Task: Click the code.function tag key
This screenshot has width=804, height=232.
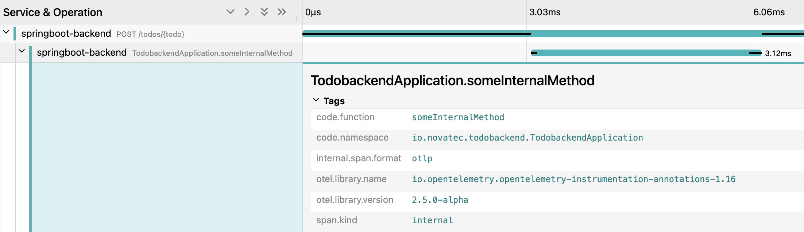Action: pos(345,117)
